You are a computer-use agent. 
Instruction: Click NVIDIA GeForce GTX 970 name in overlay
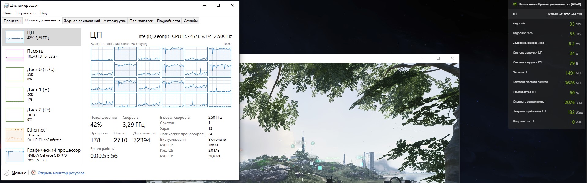(565, 14)
